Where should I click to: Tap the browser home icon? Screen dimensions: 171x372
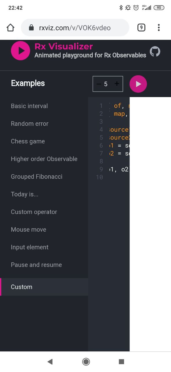pyautogui.click(x=10, y=28)
